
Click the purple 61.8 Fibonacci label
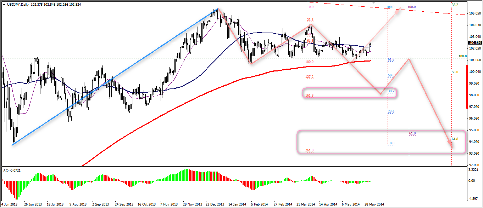412,133
